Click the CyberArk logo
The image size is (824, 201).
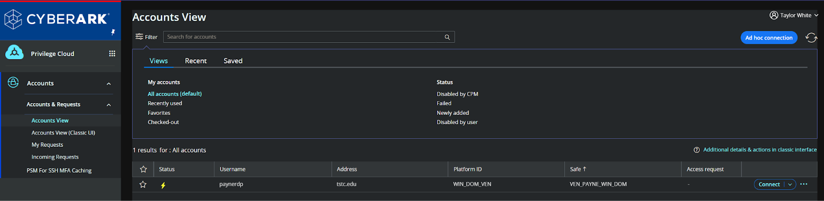[x=57, y=19]
